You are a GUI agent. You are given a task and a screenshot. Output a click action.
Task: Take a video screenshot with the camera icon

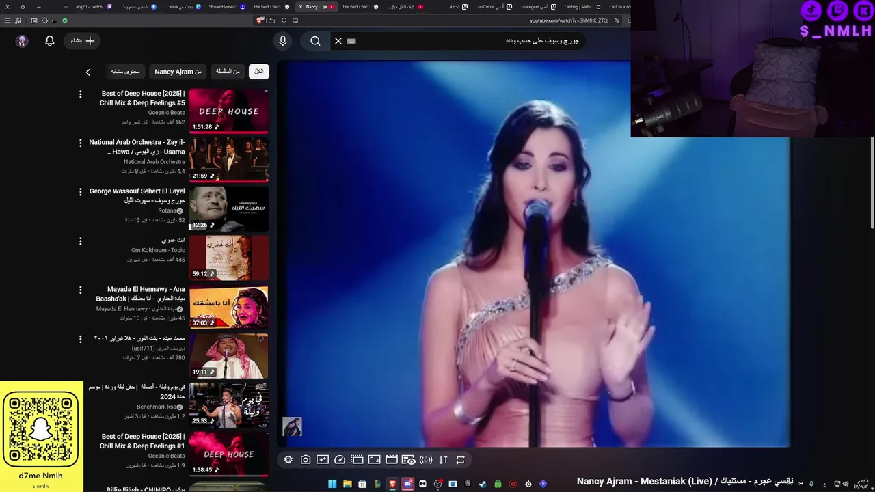(306, 460)
